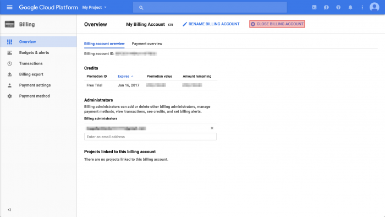Open the send feedback icon

click(326, 7)
